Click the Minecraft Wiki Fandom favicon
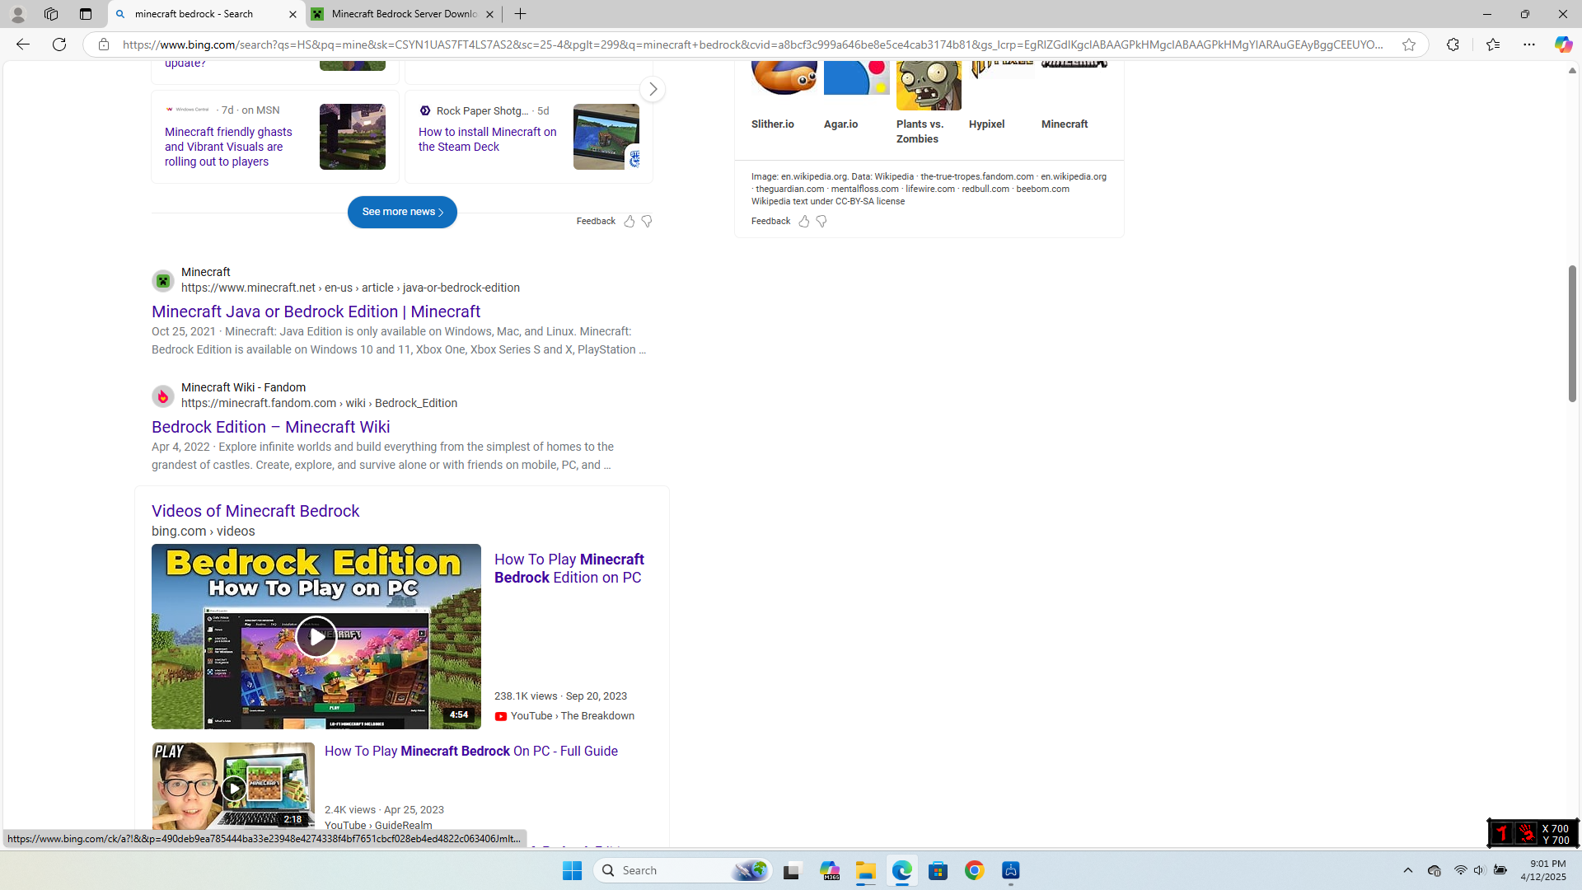This screenshot has width=1582, height=890. (163, 396)
